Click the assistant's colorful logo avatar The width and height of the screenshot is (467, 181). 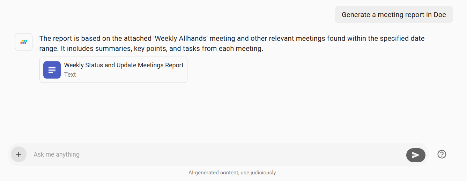[24, 42]
